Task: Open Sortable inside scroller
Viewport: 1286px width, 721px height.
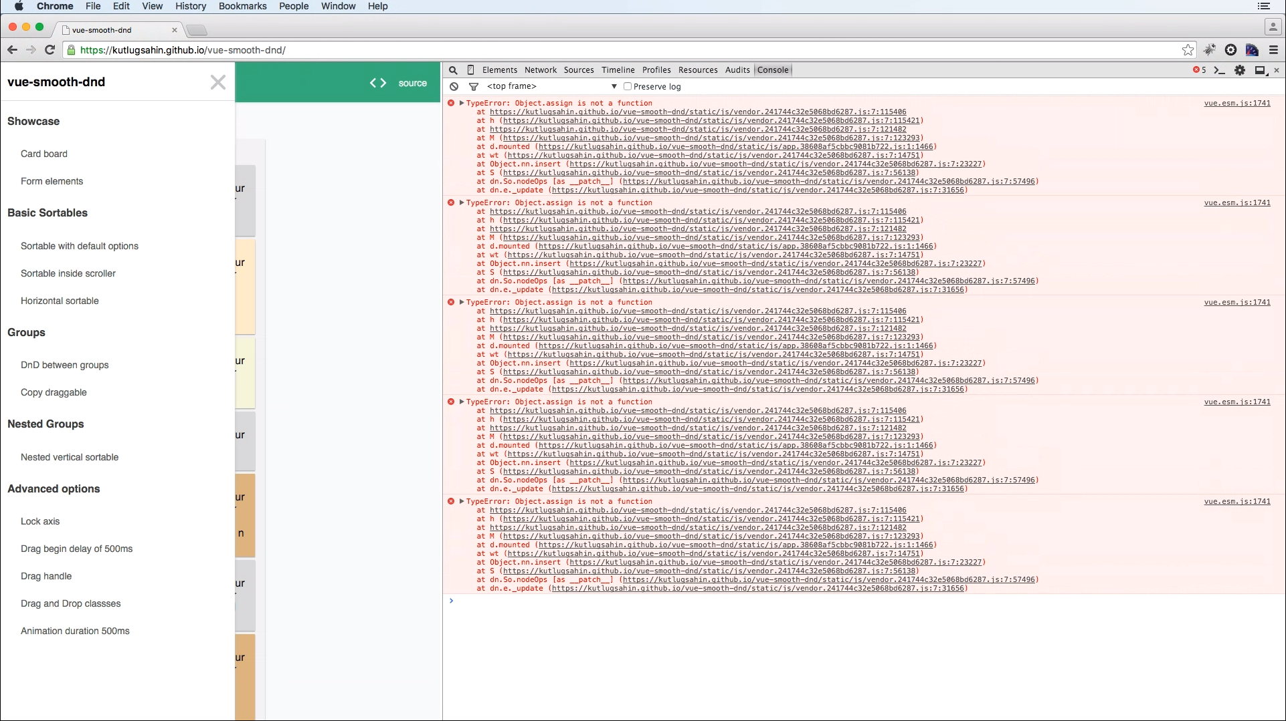Action: point(68,273)
